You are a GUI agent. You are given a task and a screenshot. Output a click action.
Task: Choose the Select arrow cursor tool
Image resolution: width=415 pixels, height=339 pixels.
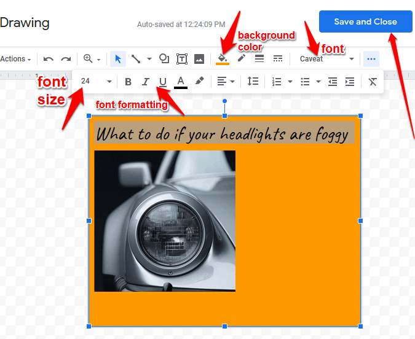coord(118,59)
